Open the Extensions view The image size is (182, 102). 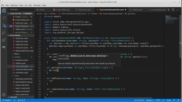pyautogui.click(x=4, y=40)
